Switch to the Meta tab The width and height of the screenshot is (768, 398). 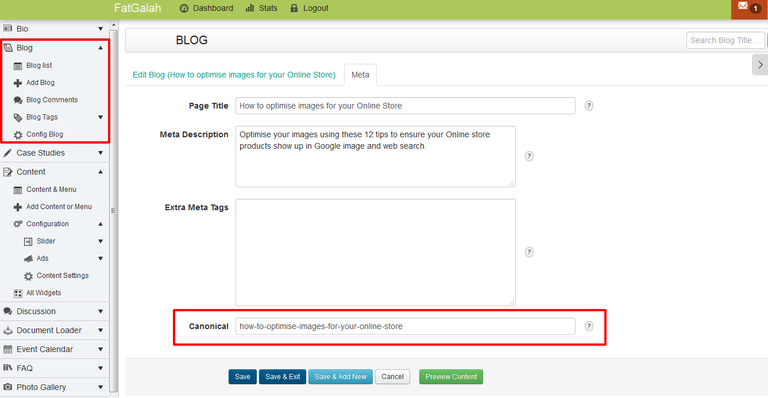point(360,74)
